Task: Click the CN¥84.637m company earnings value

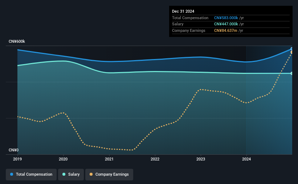Action: (226, 30)
